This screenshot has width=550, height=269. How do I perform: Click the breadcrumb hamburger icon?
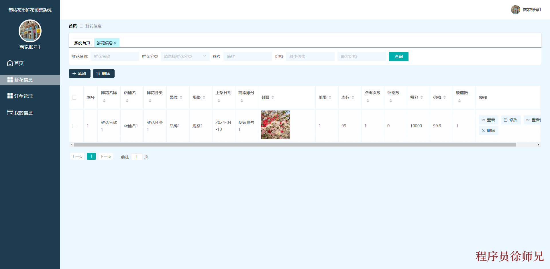coord(80,26)
